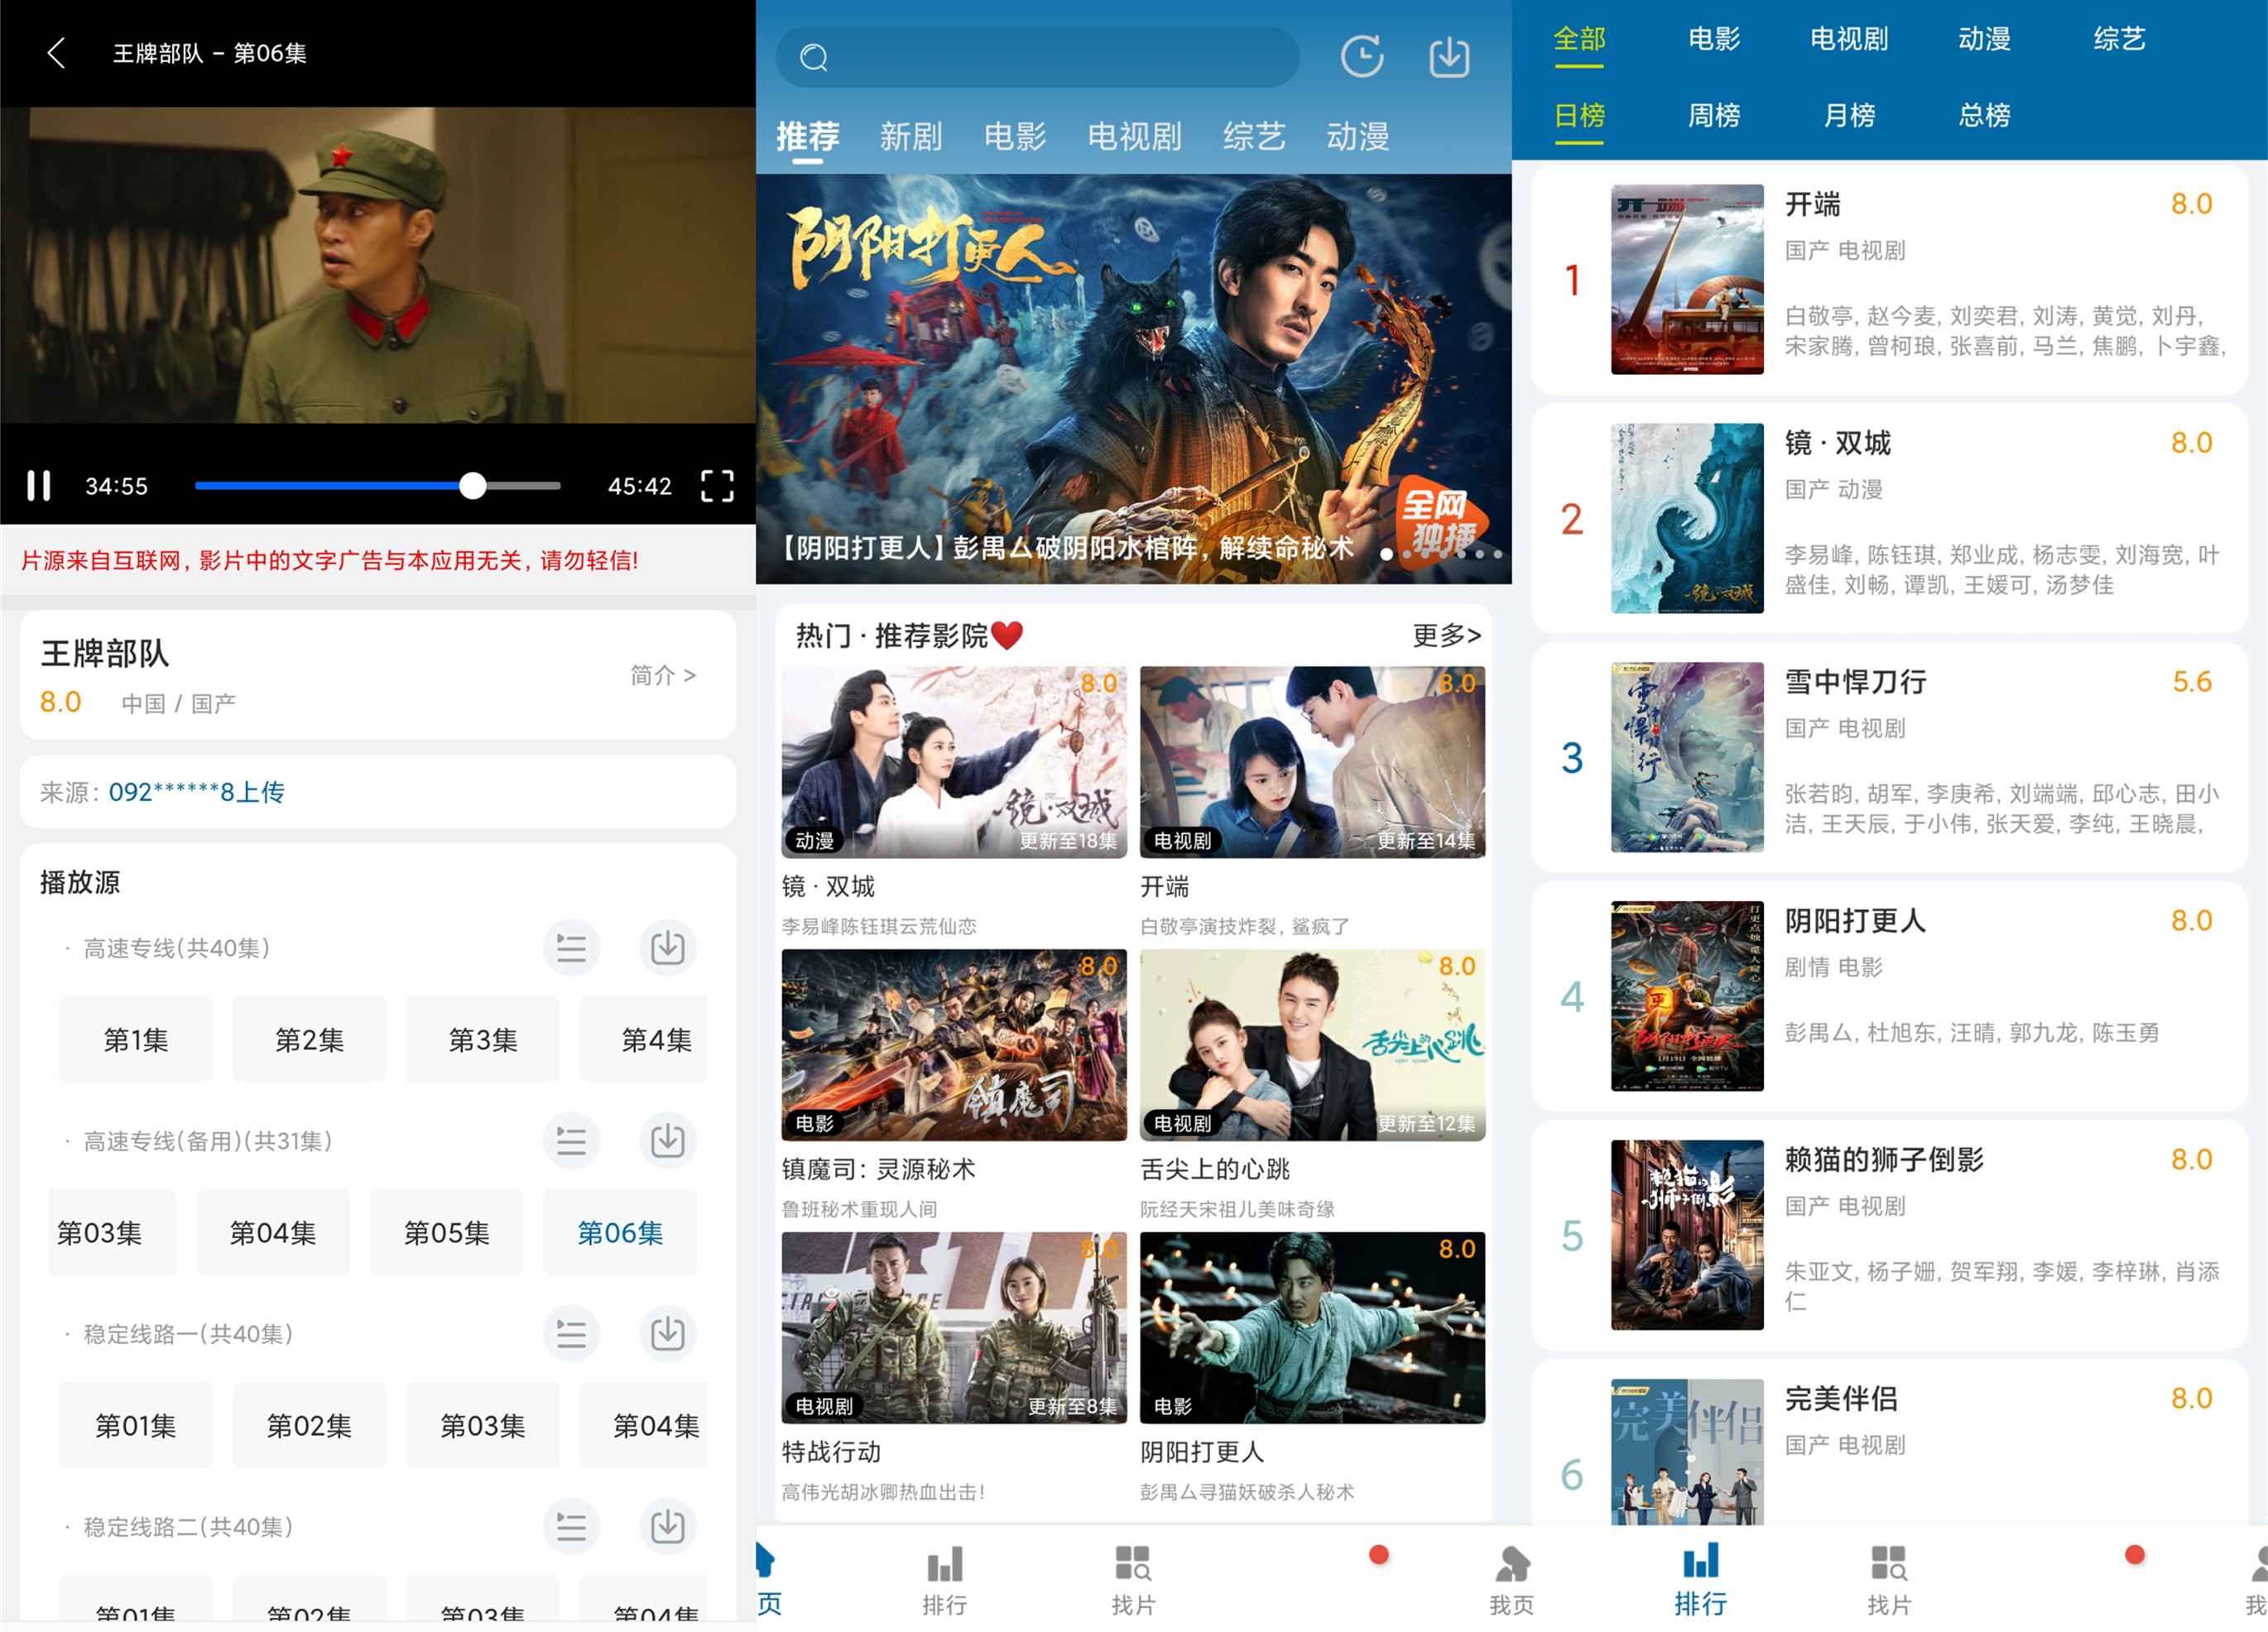Open 排行 in middle bottom navigation
The width and height of the screenshot is (2268, 1632).
coord(944,1579)
